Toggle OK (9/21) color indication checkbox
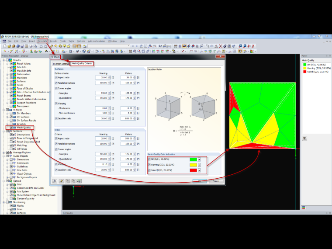 tap(149, 159)
